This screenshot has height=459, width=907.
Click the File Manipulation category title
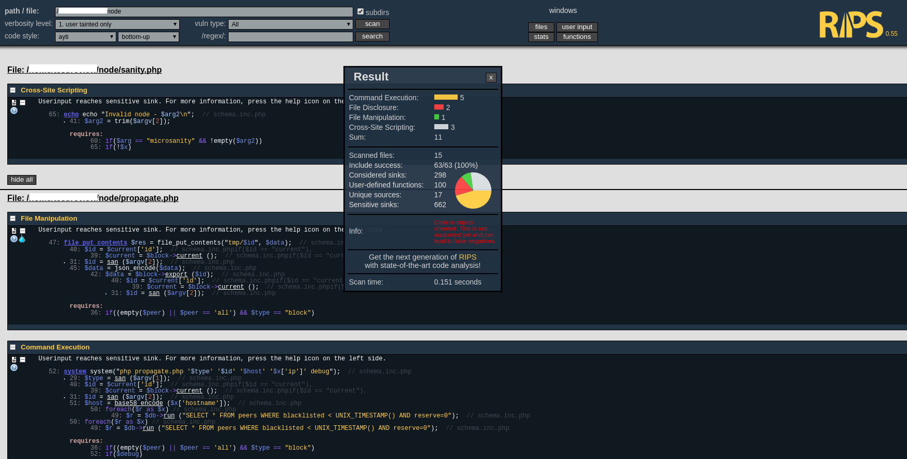[x=49, y=219]
